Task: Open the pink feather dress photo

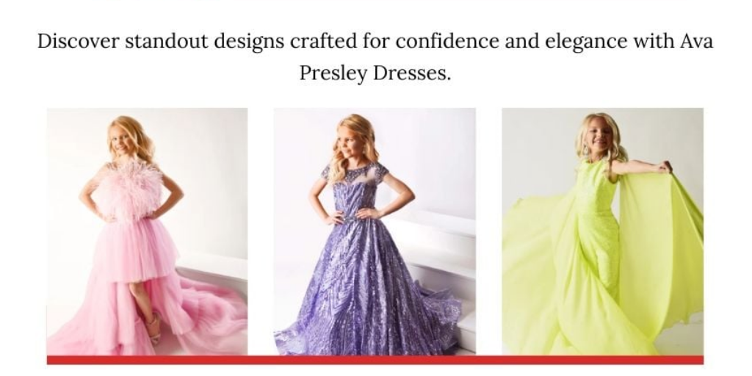Action: tap(147, 231)
